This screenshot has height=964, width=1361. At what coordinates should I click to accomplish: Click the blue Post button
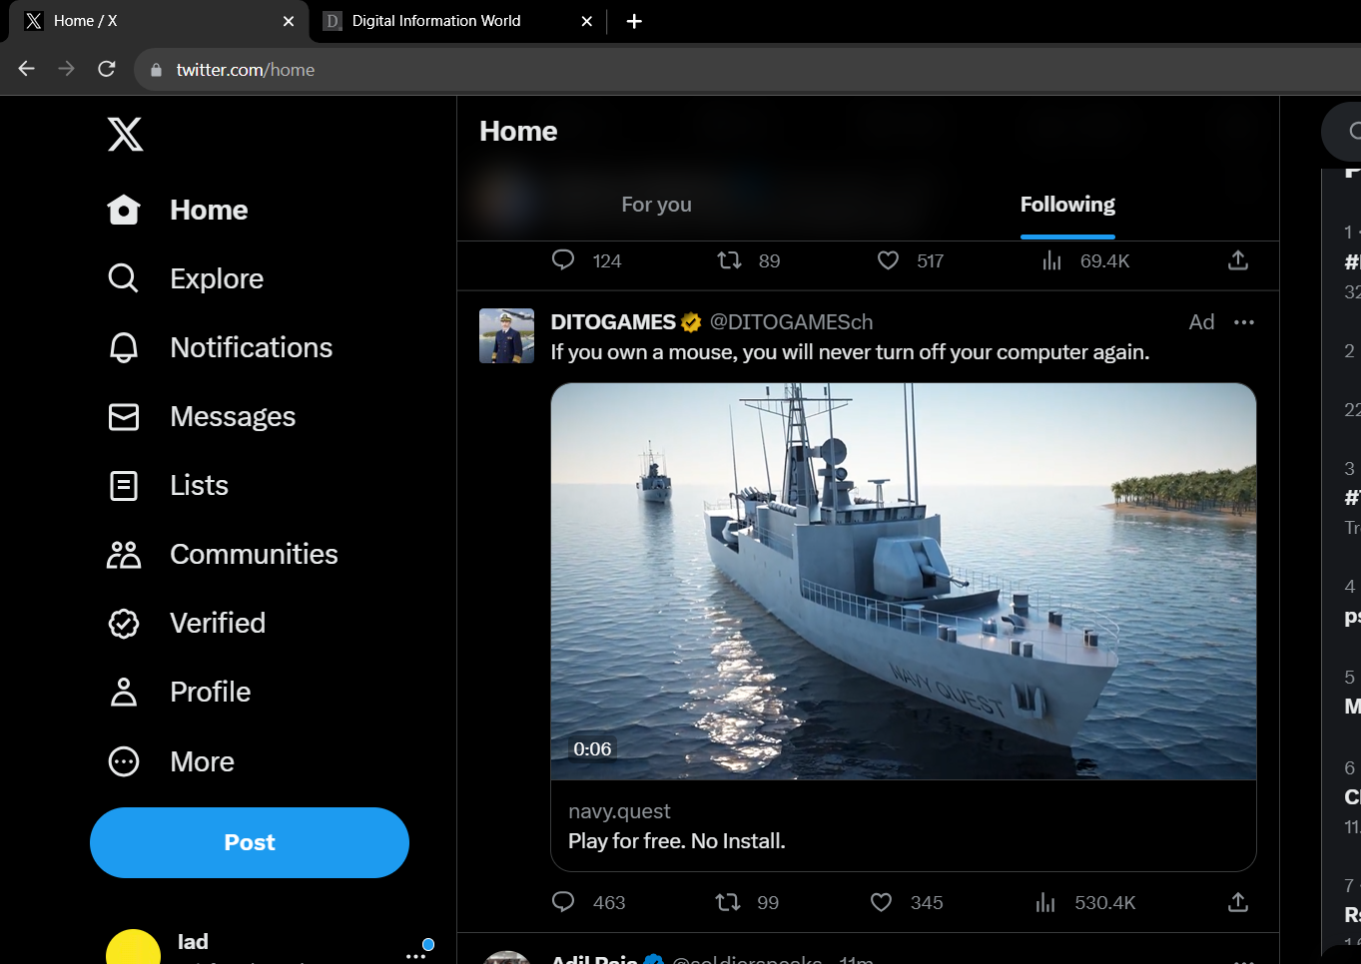(x=250, y=842)
